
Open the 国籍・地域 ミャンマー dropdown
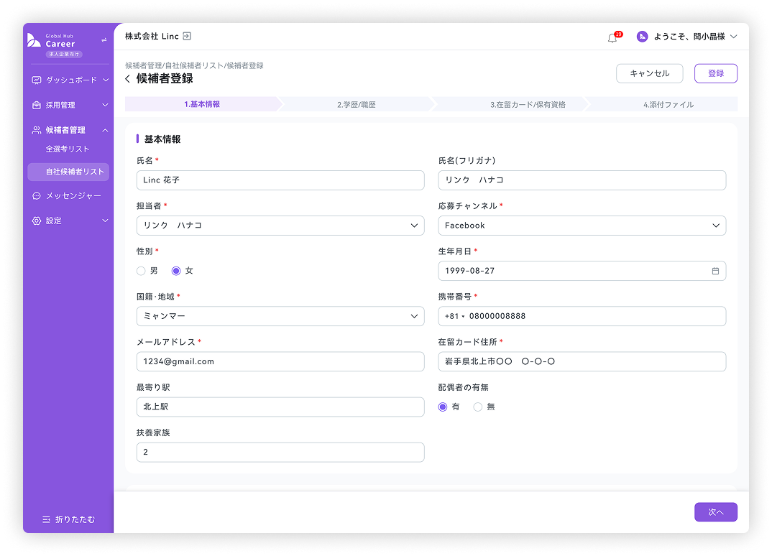pyautogui.click(x=280, y=316)
